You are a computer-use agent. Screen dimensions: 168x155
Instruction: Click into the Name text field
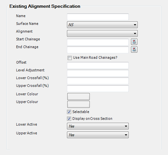click(98, 17)
